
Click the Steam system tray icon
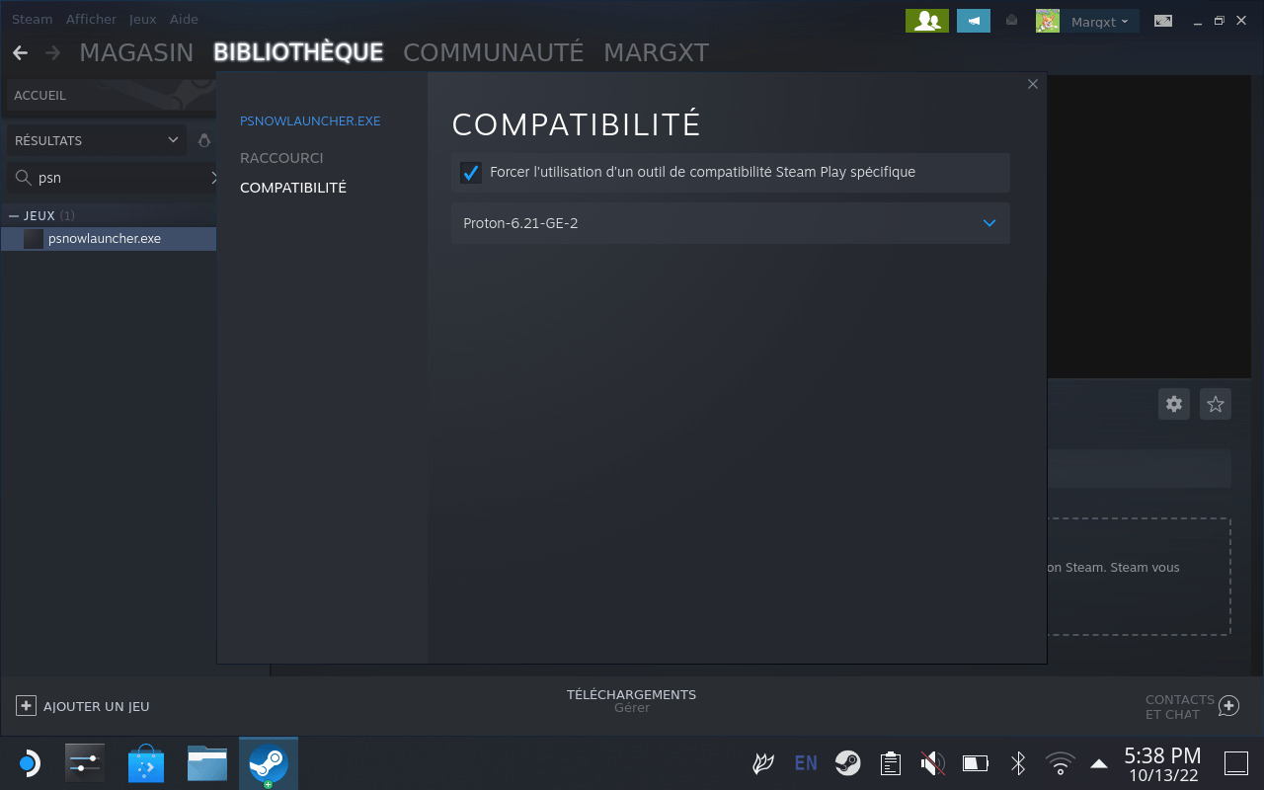[x=847, y=763]
